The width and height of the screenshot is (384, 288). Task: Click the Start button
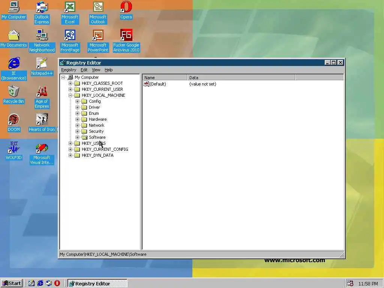[12, 283]
